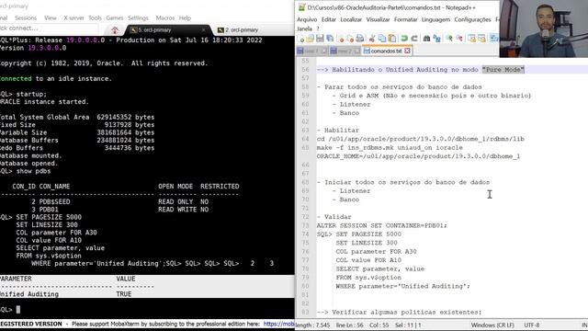Viewport: 588px width, 331px height.
Task: Open the Games menu in MobaXterm
Action: point(114,18)
